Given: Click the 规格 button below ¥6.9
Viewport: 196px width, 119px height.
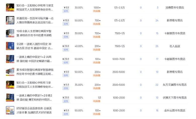Looking at the screenshot, I should point(66,114).
